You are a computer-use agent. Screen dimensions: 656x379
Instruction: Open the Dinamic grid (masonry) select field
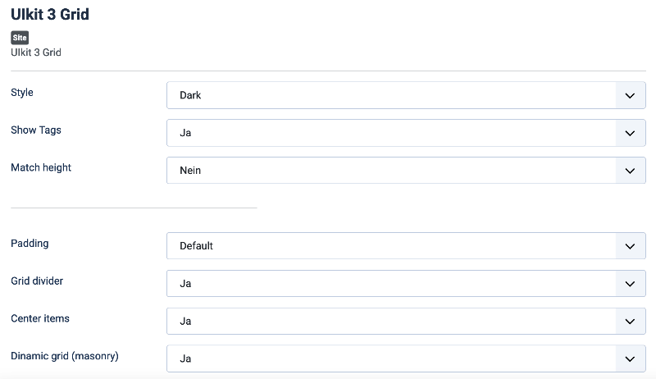coord(406,358)
